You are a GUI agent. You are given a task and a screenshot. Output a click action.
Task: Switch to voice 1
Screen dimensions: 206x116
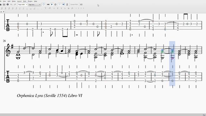coord(76,8)
